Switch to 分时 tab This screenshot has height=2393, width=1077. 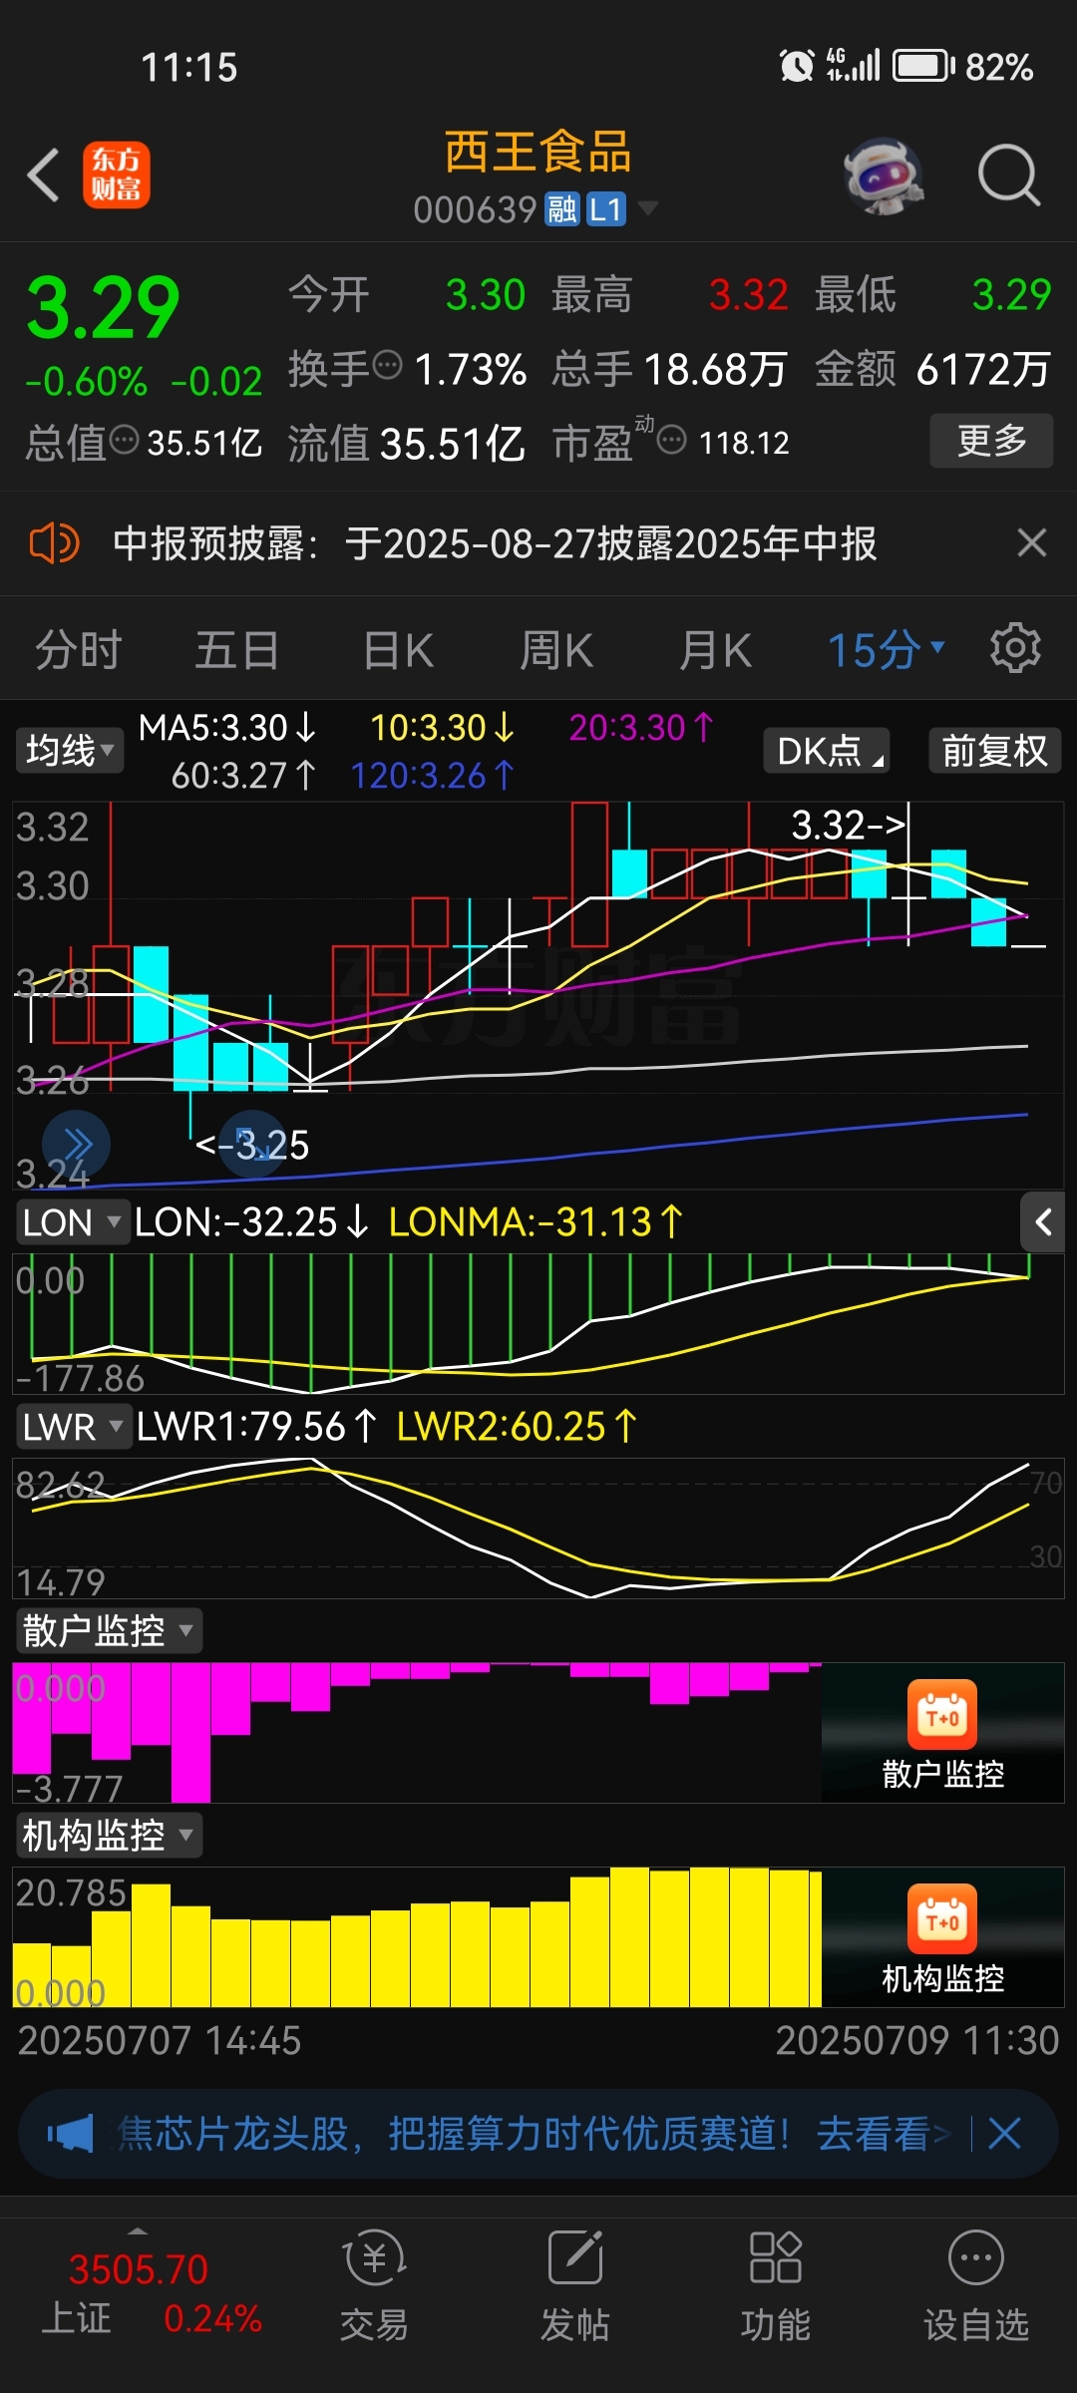[x=79, y=650]
